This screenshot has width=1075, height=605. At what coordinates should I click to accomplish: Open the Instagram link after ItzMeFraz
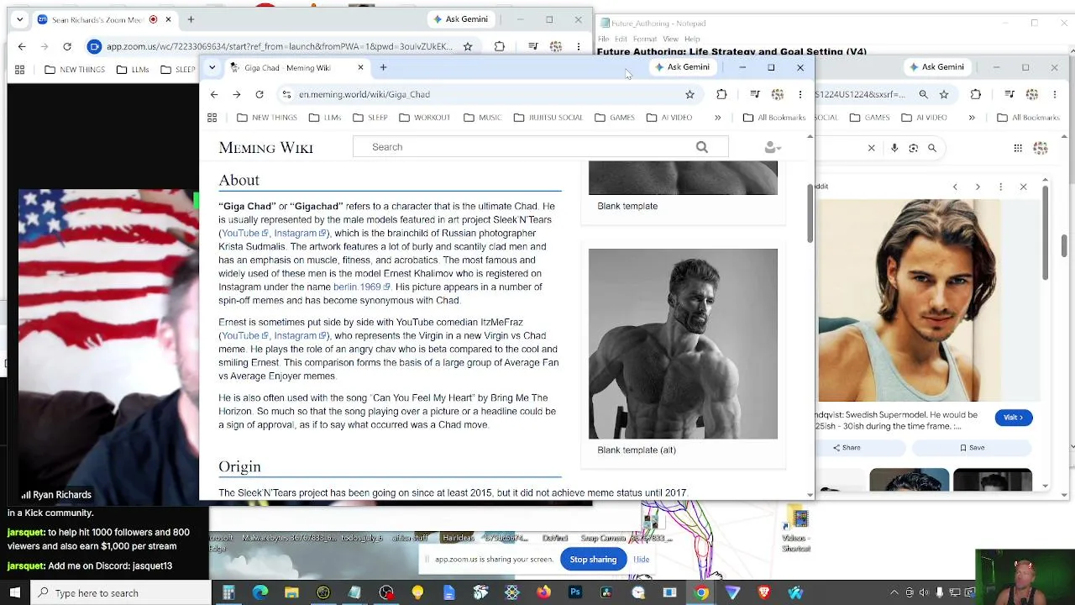click(300, 335)
